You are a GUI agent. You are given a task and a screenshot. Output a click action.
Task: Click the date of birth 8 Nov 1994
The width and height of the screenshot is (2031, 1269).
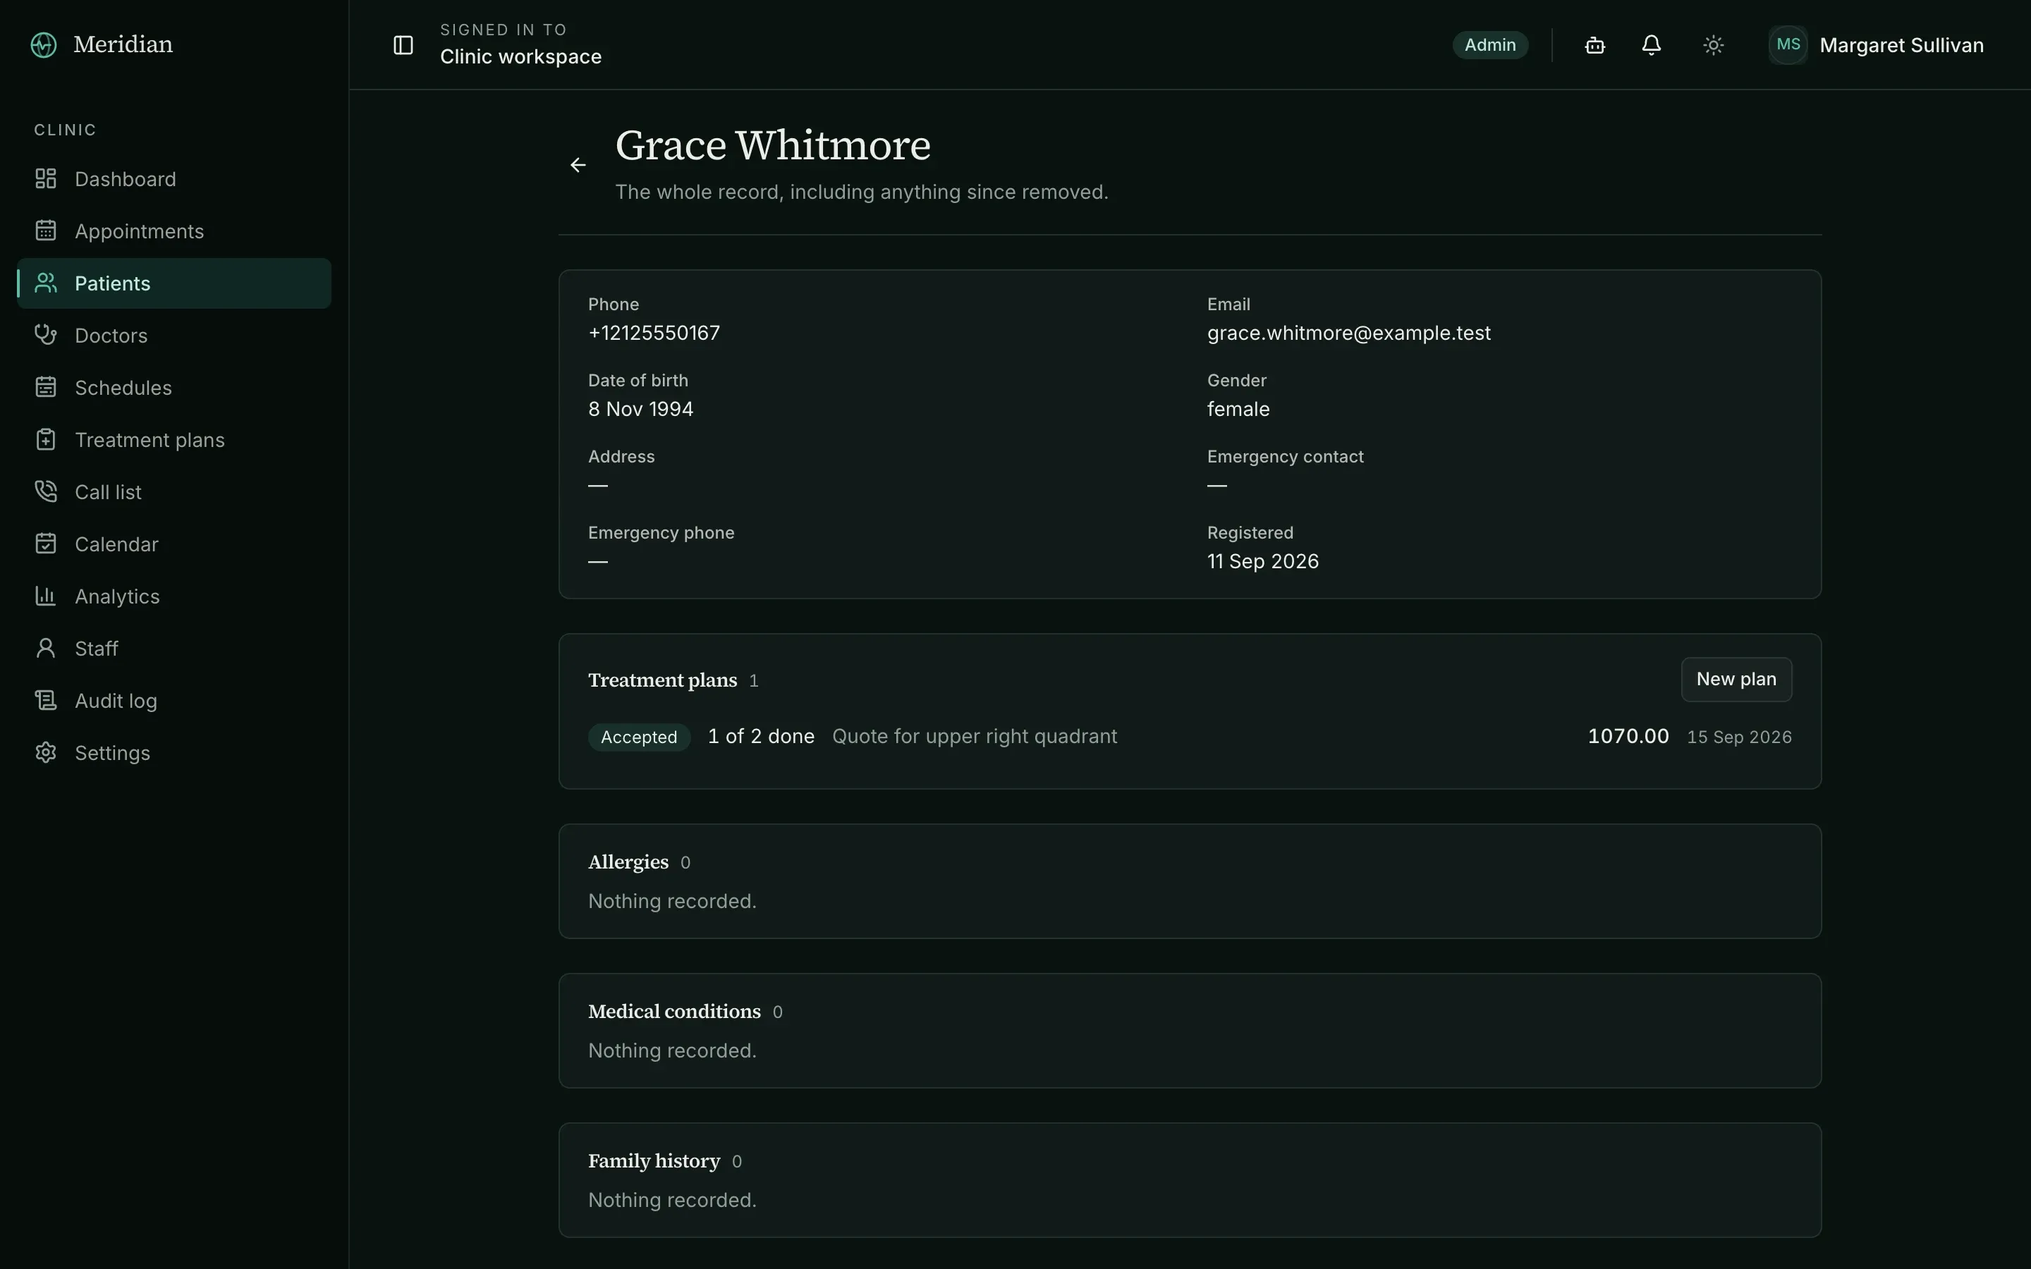click(x=640, y=409)
